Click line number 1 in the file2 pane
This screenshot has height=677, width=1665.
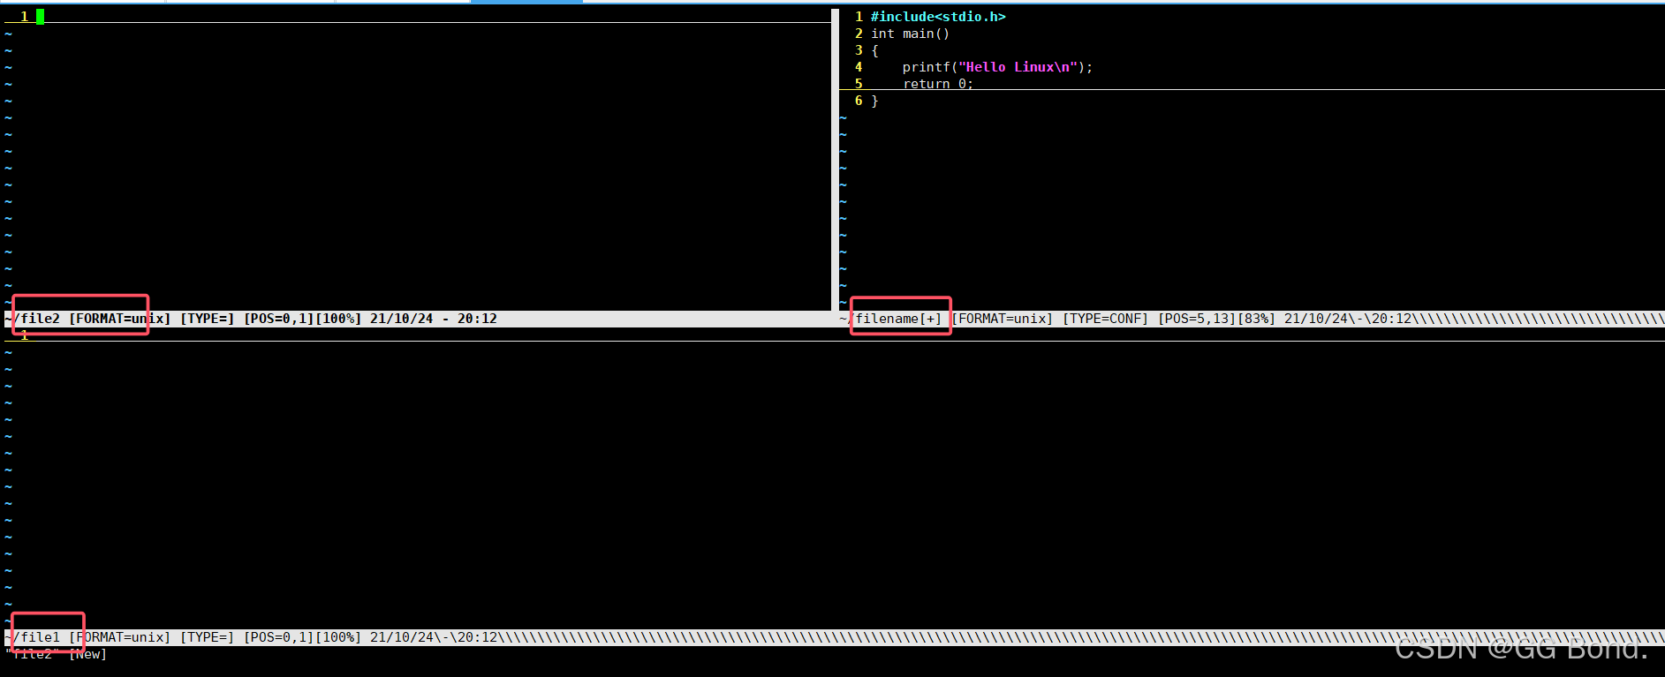25,17
